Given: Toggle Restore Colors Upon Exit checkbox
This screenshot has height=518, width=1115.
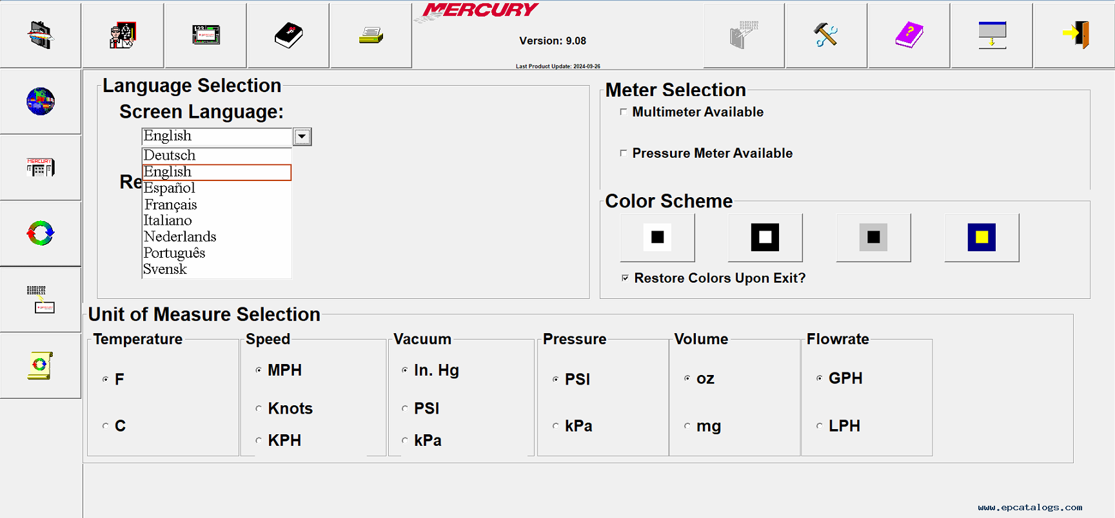Looking at the screenshot, I should [x=625, y=278].
